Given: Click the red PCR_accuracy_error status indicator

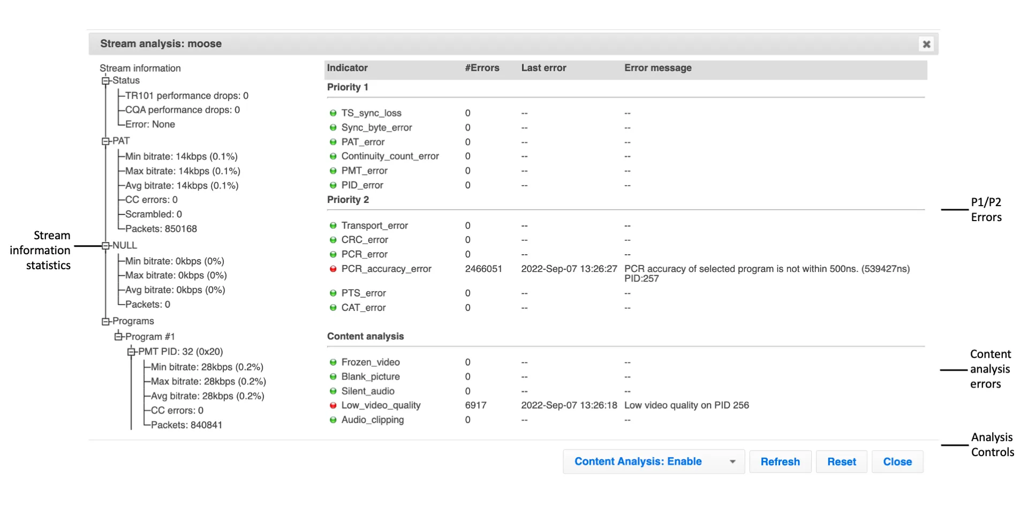Looking at the screenshot, I should 333,269.
